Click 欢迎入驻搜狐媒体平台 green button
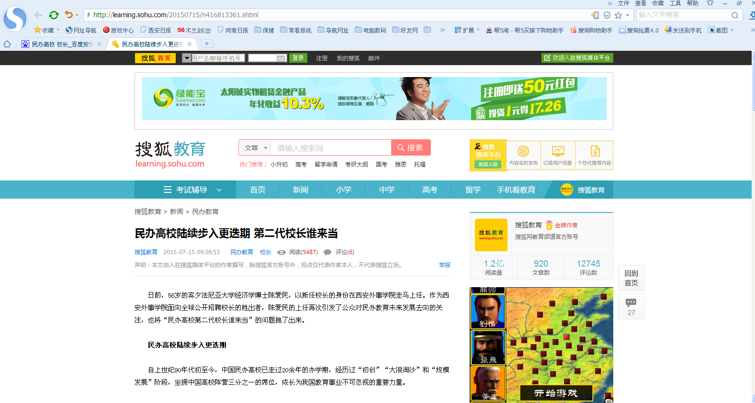755x403 pixels. click(x=577, y=58)
